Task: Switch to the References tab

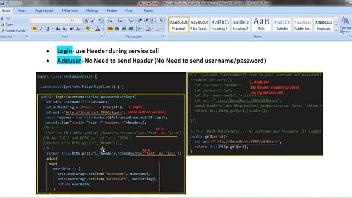Action: point(69,10)
